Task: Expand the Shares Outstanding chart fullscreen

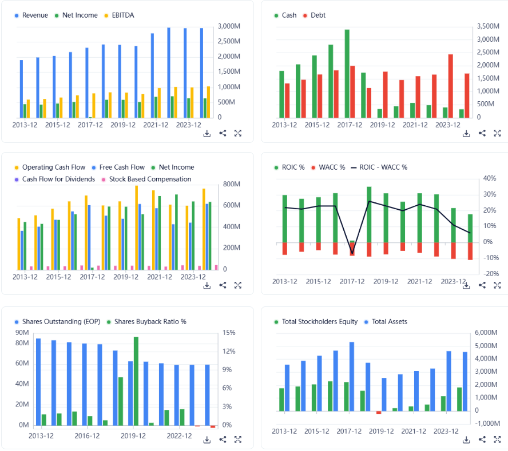Action: [238, 440]
